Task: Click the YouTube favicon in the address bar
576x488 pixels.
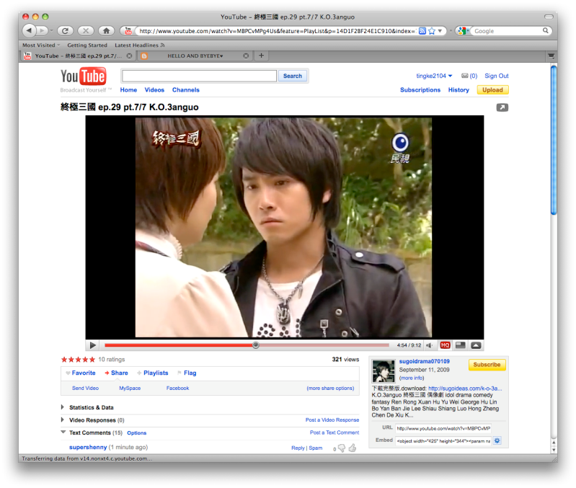Action: pyautogui.click(x=128, y=31)
